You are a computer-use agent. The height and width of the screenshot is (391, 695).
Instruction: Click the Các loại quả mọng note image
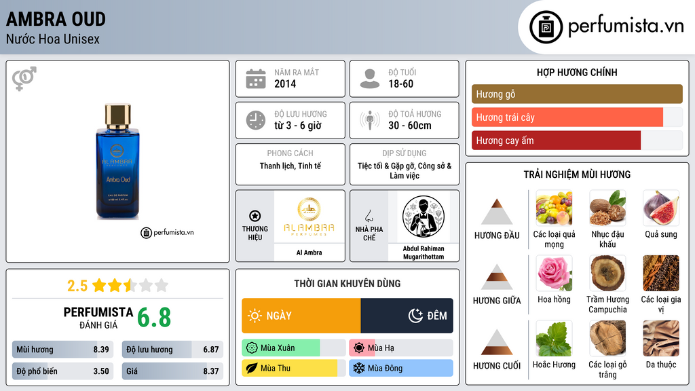(x=554, y=208)
